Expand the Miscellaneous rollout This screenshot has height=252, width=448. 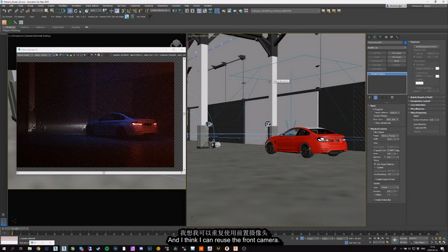click(x=426, y=109)
